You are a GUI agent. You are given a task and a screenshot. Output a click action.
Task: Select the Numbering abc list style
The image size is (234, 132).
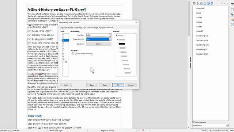click(x=202, y=40)
